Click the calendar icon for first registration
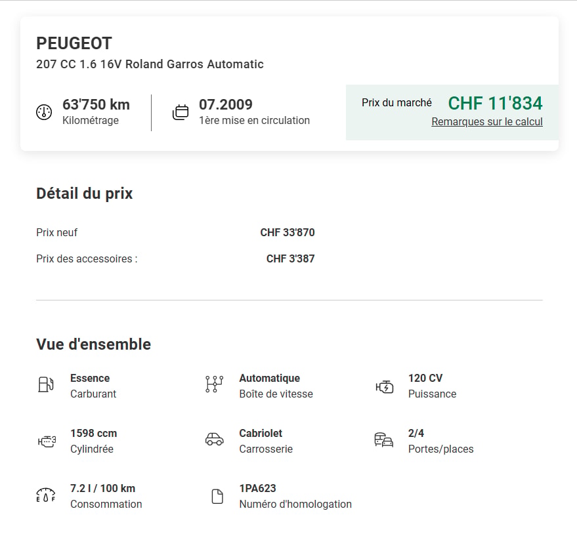 [x=181, y=112]
